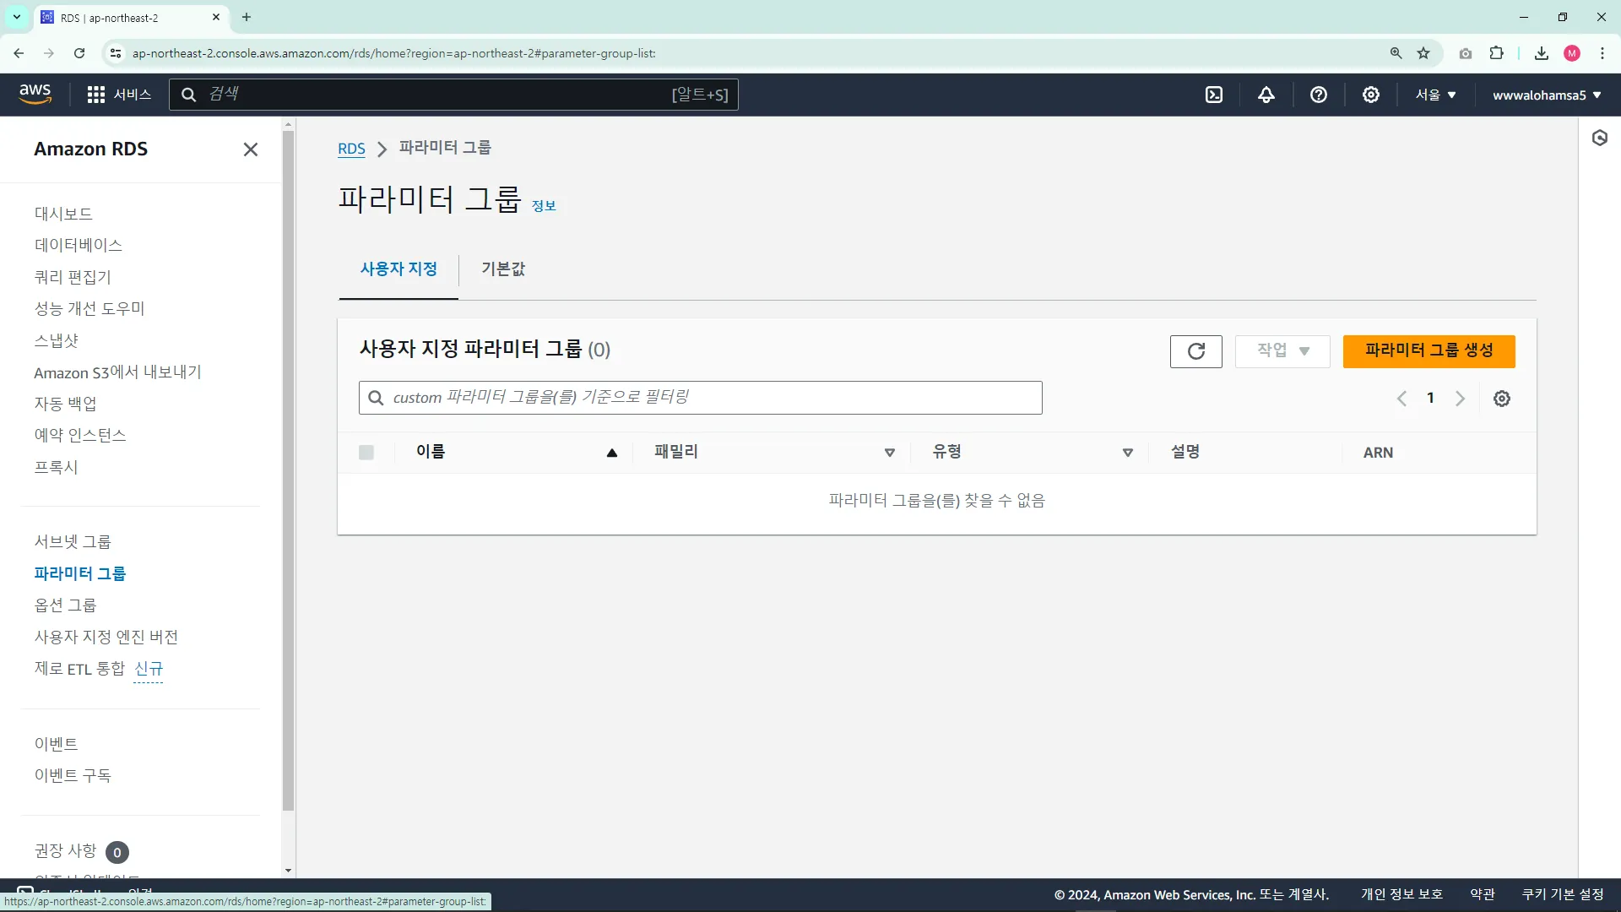Image resolution: width=1621 pixels, height=912 pixels.
Task: Open table preferences gear icon
Action: click(1502, 399)
